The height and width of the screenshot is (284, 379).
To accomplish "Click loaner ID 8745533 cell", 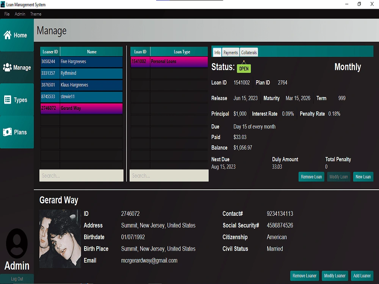I will click(x=50, y=97).
